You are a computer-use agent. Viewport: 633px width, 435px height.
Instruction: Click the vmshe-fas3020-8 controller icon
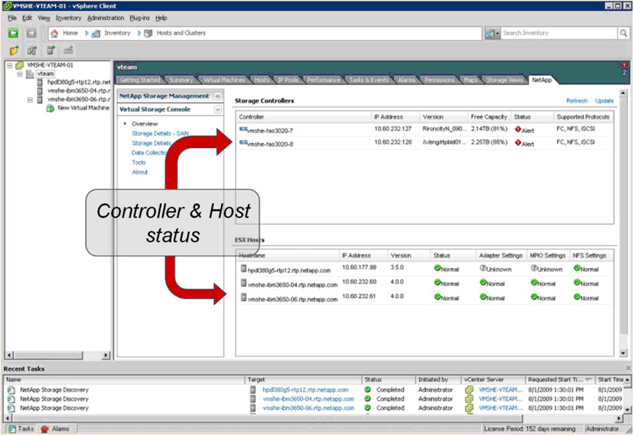[243, 143]
